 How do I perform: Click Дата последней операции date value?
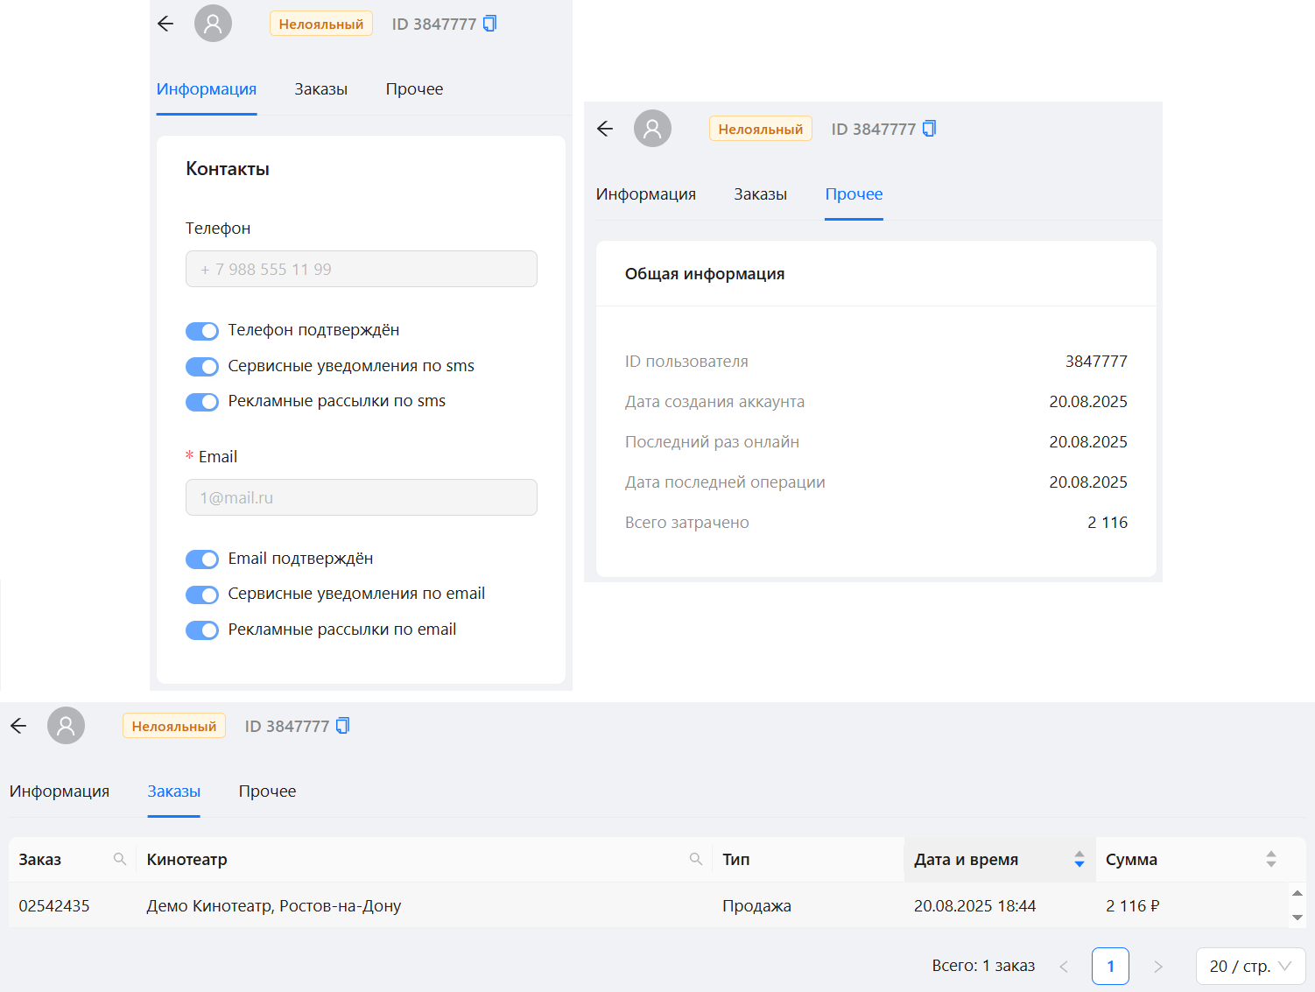pyautogui.click(x=1088, y=482)
